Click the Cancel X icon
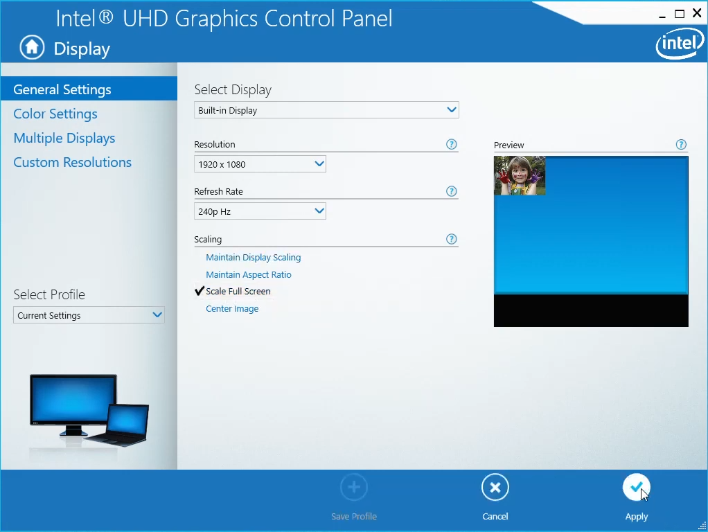The image size is (708, 532). pos(495,487)
